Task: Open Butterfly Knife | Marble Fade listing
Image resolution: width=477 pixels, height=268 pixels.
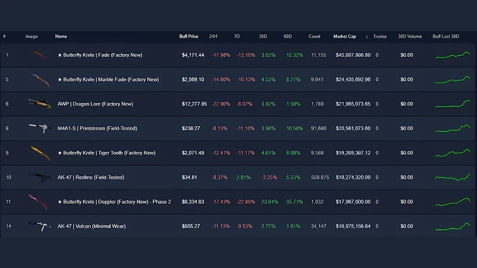Action: pyautogui.click(x=108, y=80)
